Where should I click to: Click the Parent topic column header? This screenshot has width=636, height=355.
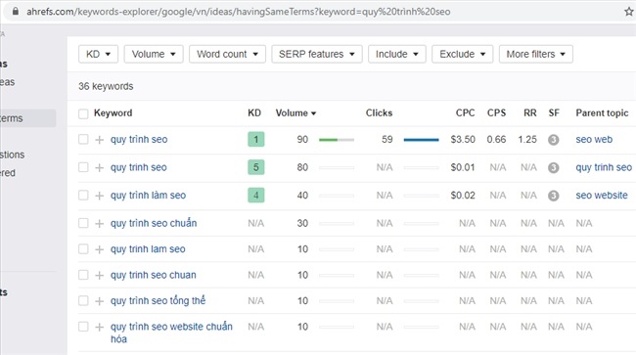point(602,113)
